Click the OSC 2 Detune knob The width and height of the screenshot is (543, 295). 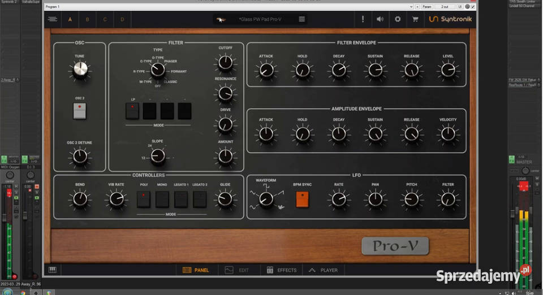pos(80,157)
